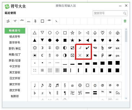Screen dimensions: 132x110
Task: Pick the hollow heart suit symbol
Action: [x=103, y=33]
